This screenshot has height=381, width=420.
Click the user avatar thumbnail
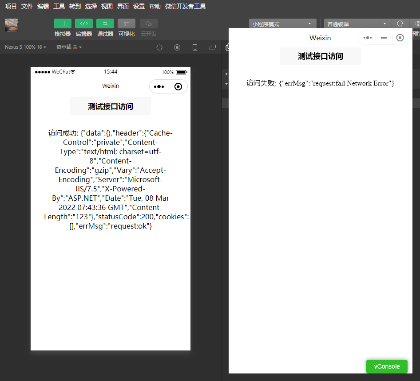pyautogui.click(x=12, y=25)
